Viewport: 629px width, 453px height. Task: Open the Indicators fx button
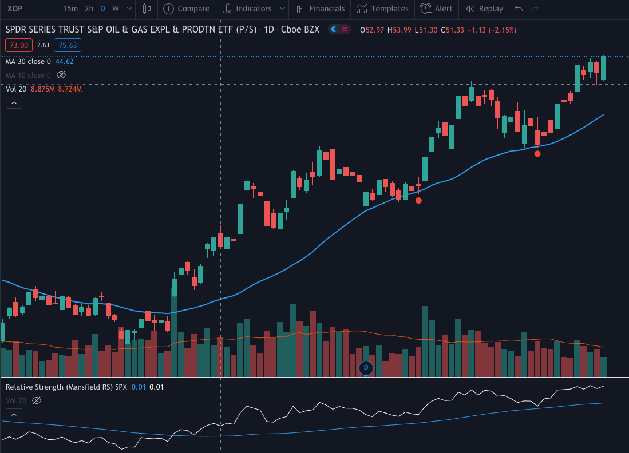(x=247, y=9)
